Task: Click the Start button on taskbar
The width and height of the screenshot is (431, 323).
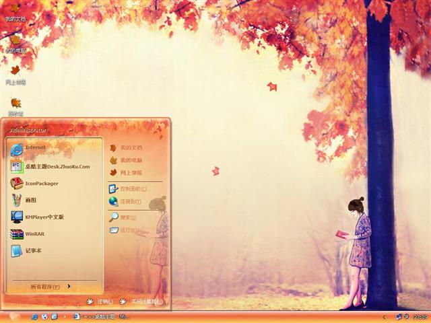Action: [x=14, y=317]
